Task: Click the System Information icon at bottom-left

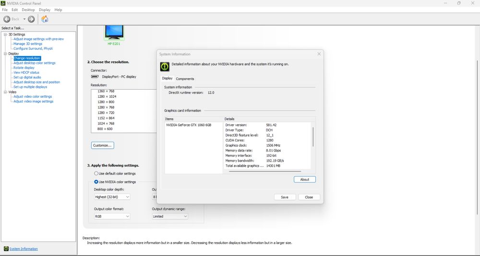Action: coord(6,249)
